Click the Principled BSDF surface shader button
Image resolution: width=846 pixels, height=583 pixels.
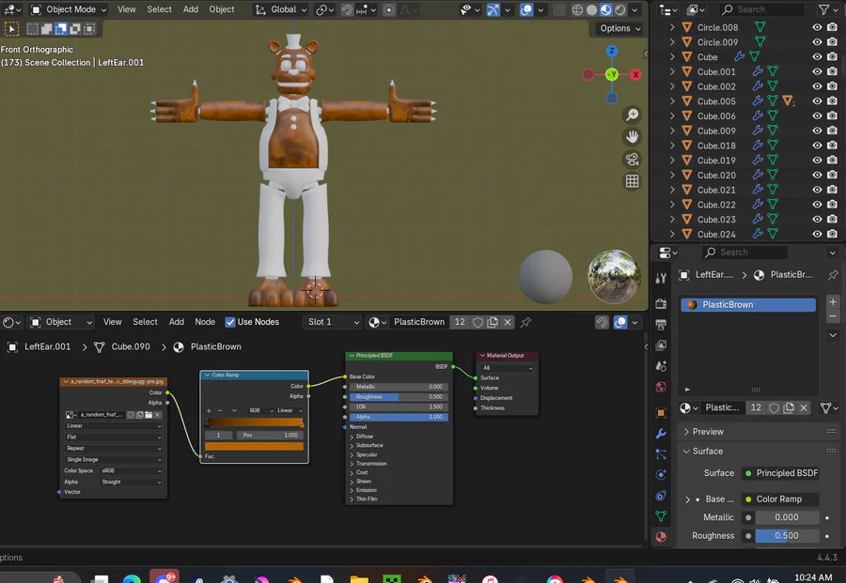pos(780,473)
